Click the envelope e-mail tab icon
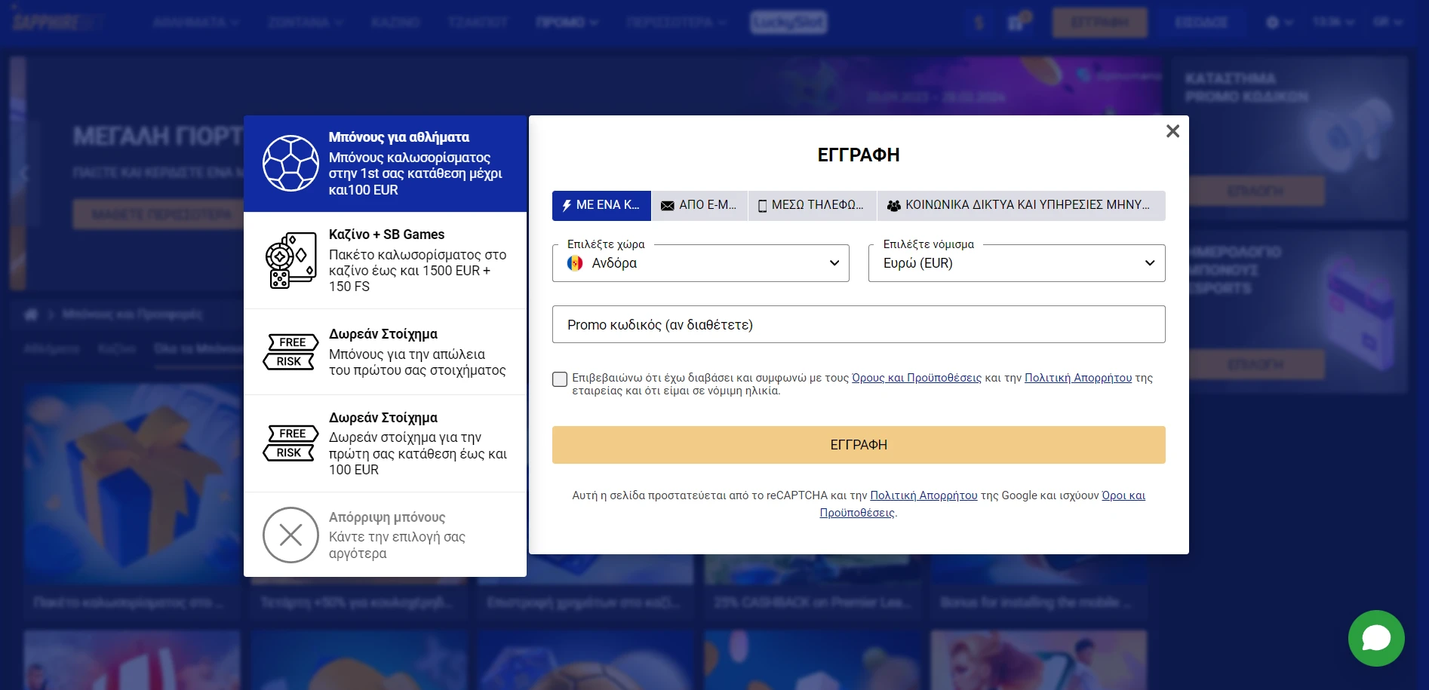This screenshot has width=1429, height=690. click(667, 205)
